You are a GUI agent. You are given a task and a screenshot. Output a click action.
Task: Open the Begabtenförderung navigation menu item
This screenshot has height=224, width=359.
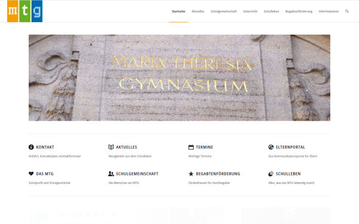pos(299,11)
